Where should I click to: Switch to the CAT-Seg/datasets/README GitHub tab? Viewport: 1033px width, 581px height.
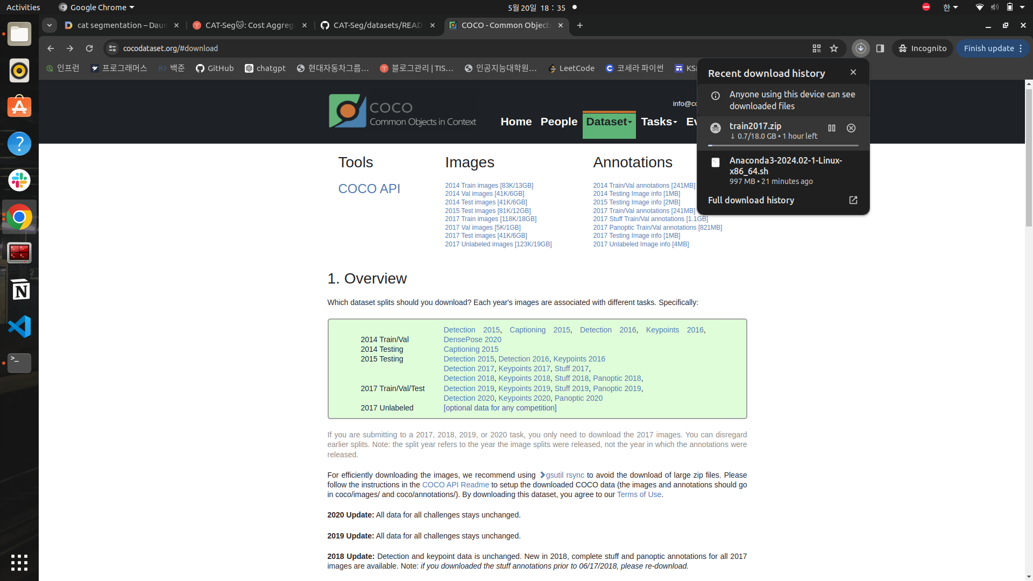(377, 25)
